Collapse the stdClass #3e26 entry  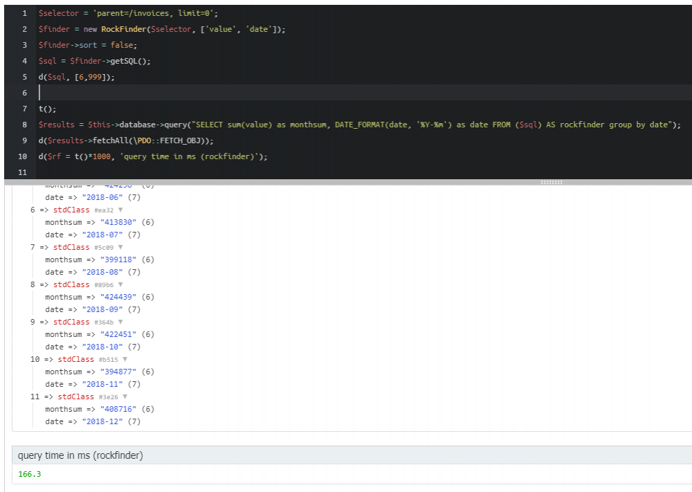click(125, 397)
